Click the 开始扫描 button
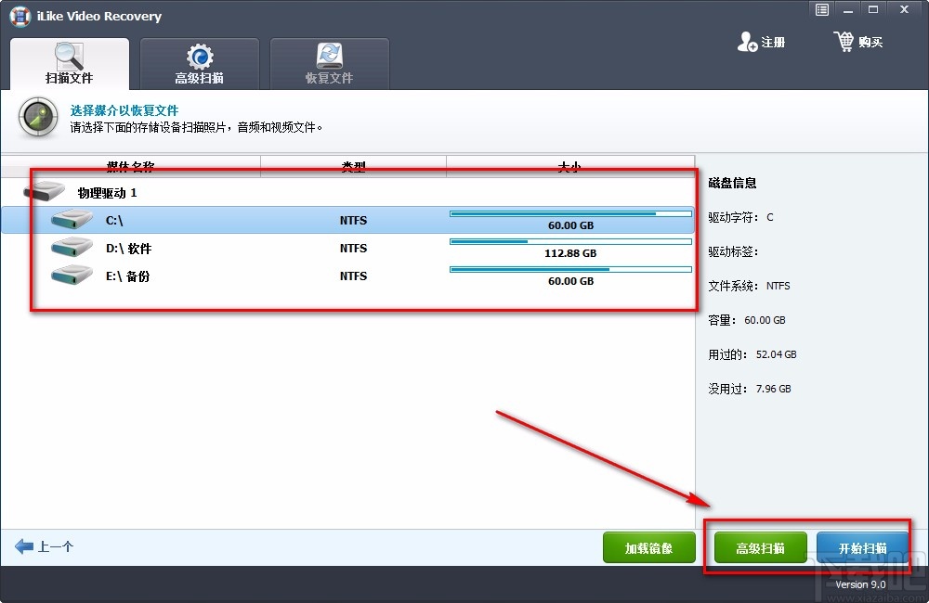 pos(861,547)
